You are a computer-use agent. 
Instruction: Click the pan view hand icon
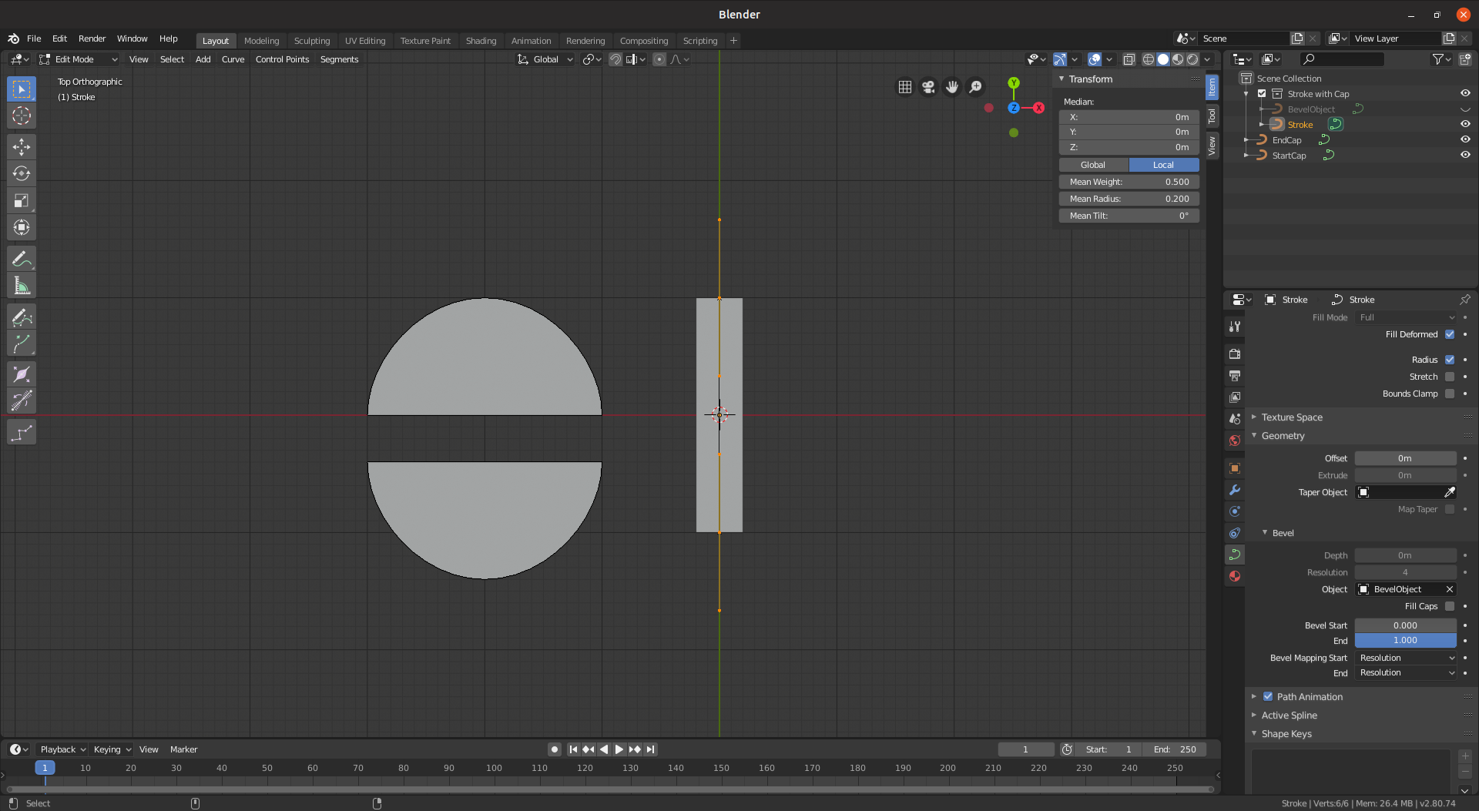click(952, 87)
